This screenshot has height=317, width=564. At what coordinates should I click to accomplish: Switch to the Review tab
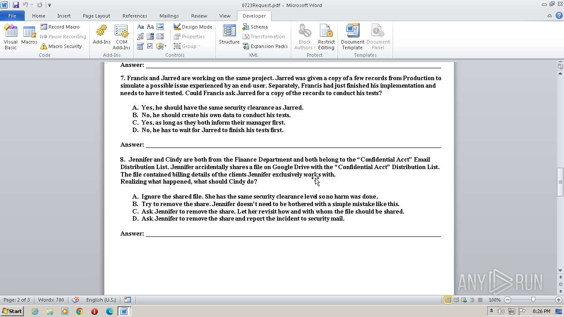(199, 16)
